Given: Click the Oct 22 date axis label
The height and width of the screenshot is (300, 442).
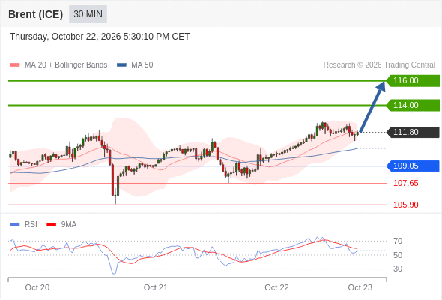Looking at the screenshot, I should [276, 287].
